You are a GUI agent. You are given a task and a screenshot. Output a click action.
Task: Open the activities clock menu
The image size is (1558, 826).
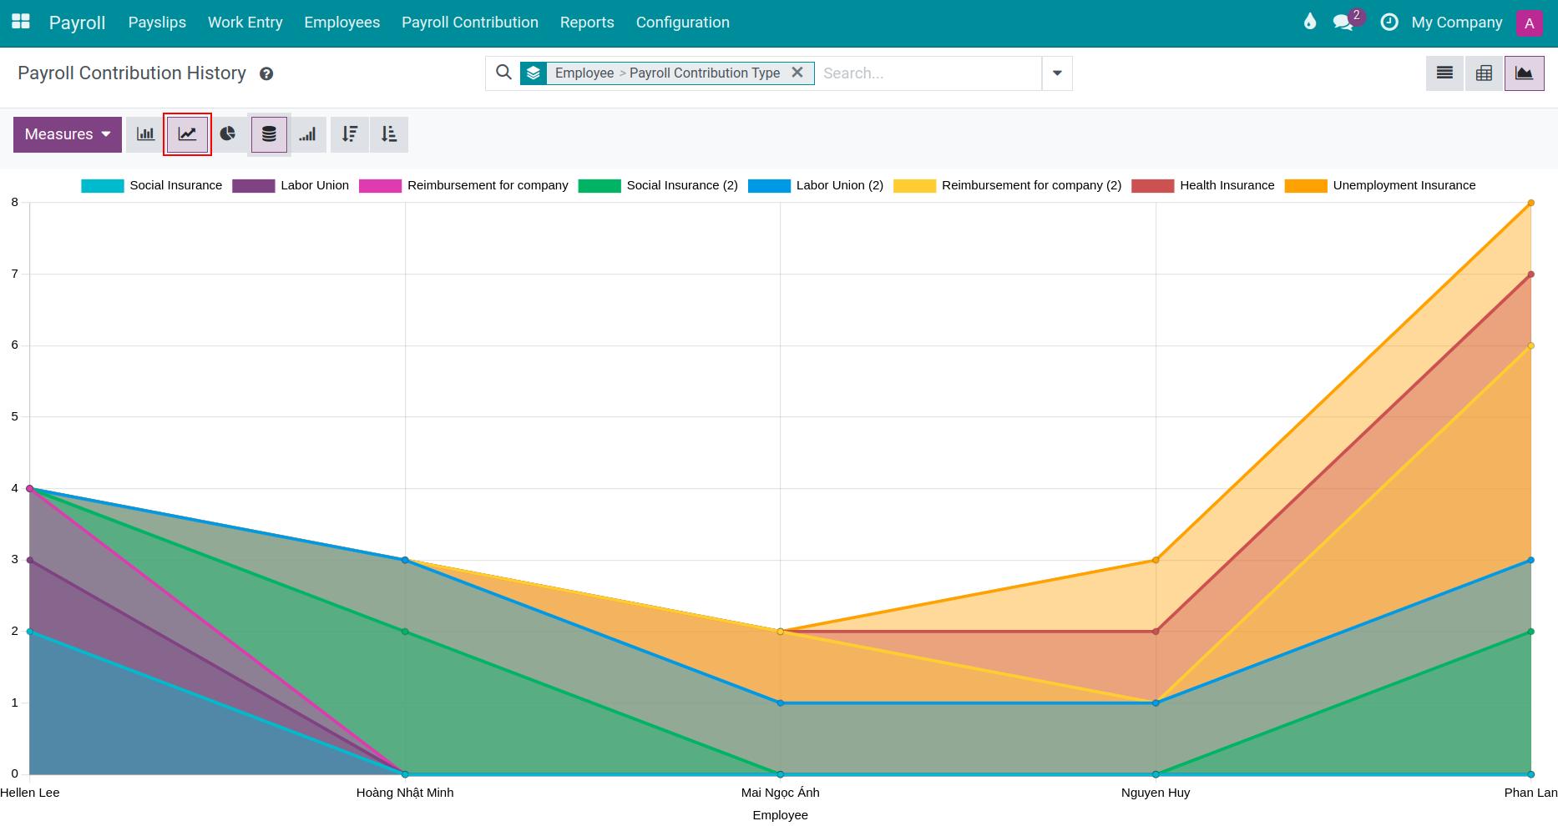tap(1390, 22)
